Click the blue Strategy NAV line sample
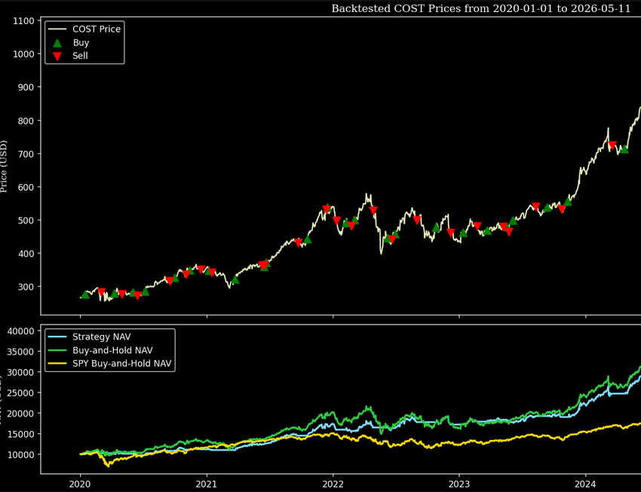Image resolution: width=641 pixels, height=492 pixels. (x=57, y=337)
